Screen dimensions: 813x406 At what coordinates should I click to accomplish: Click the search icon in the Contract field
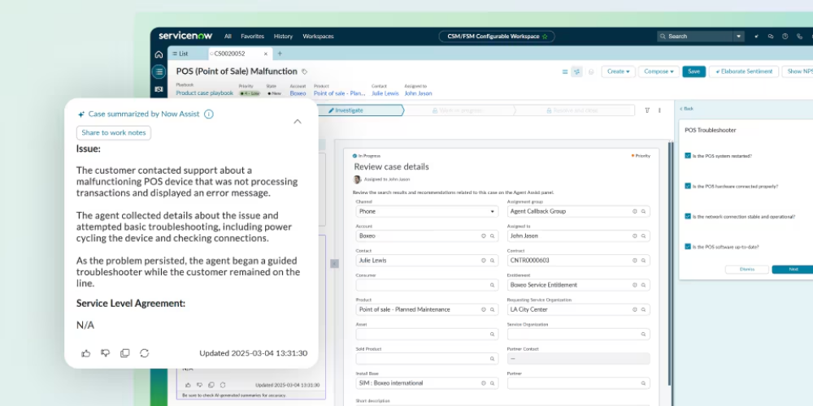click(x=643, y=261)
